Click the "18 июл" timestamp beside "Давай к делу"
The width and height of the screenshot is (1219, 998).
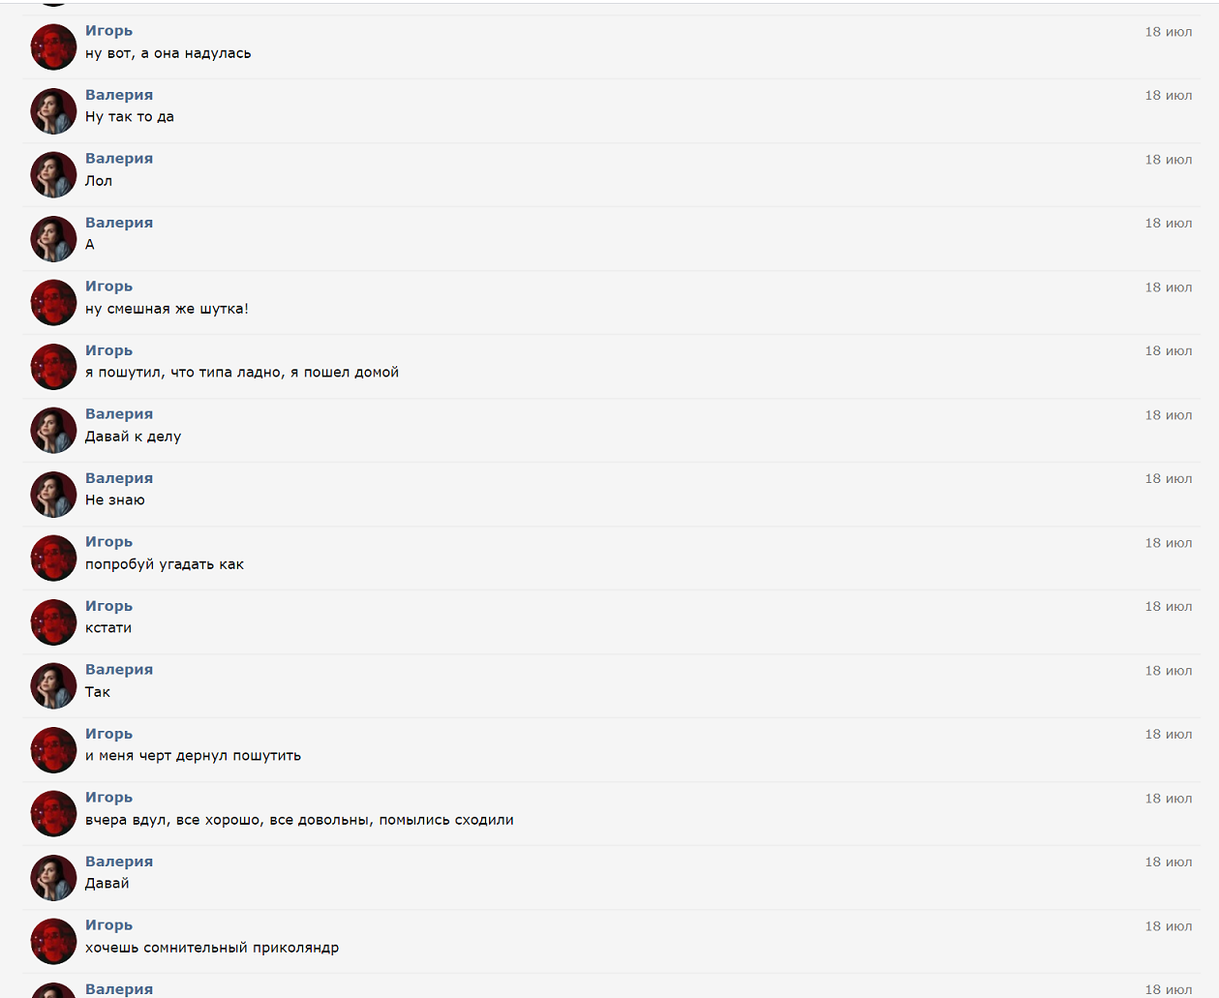[1169, 415]
